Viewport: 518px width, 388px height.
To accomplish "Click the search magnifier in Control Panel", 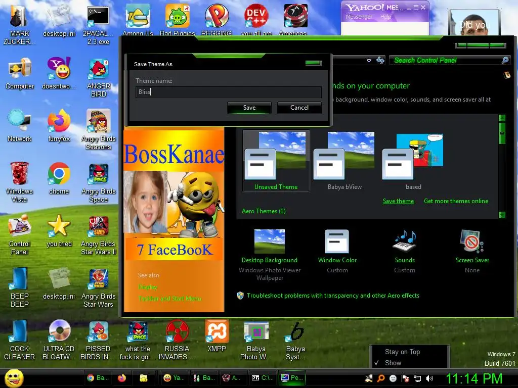I will (x=505, y=60).
